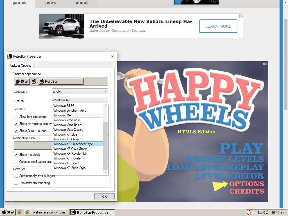Image resolution: width=288 pixels, height=216 pixels.
Task: Click the RetroBar Properties taskbar button
Action: [93, 212]
